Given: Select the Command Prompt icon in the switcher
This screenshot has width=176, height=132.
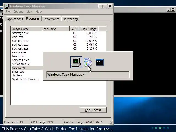Looking at the screenshot, I should tap(100, 62).
